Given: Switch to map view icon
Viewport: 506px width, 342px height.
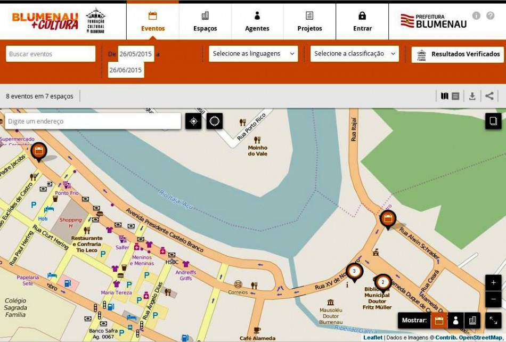Looking at the screenshot, I should pos(444,96).
